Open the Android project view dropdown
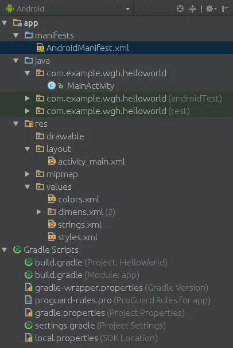Image resolution: width=233 pixels, height=348 pixels. [127, 9]
